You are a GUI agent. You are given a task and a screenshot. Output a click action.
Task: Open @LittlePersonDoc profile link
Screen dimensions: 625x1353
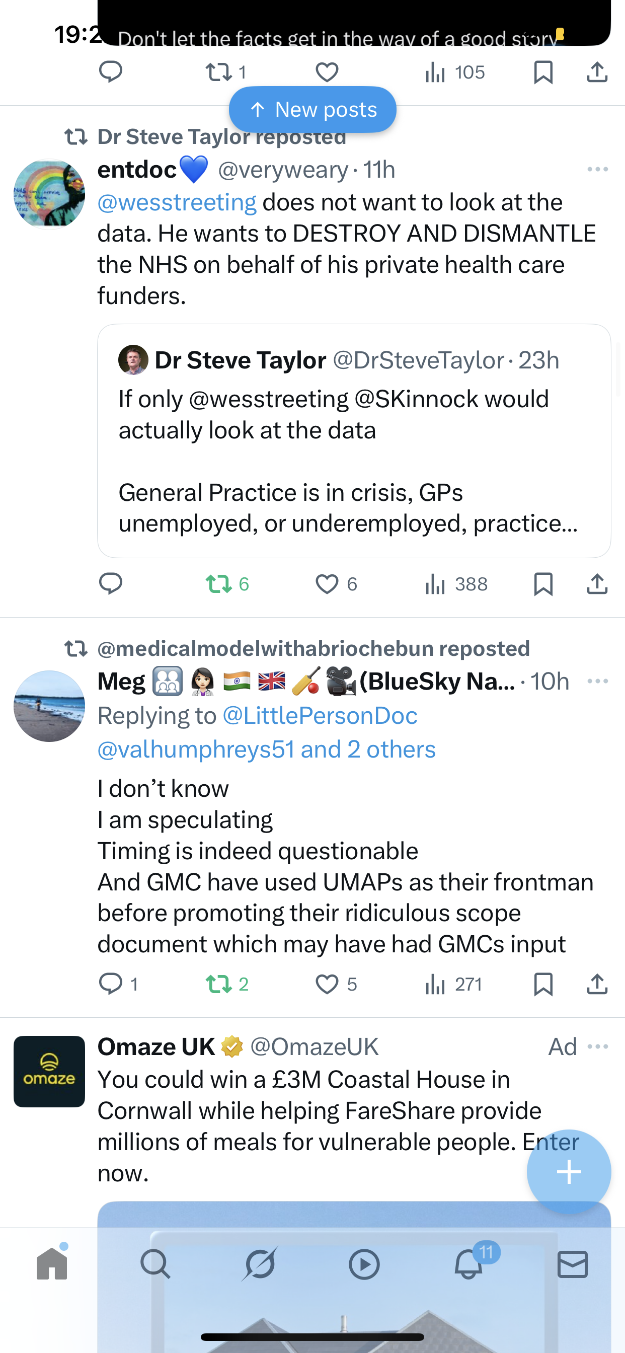pos(320,715)
